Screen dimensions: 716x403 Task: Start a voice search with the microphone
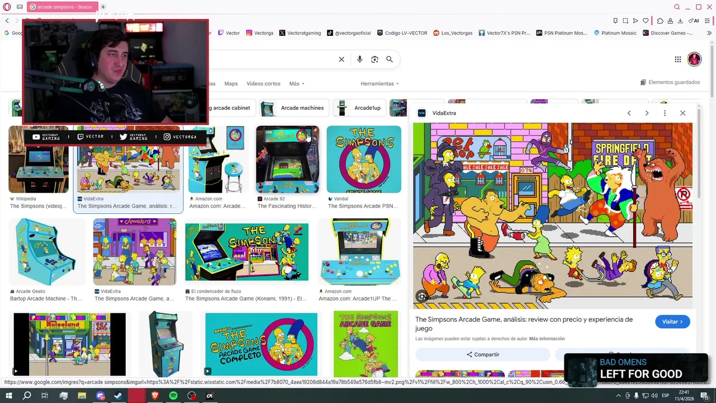360,59
